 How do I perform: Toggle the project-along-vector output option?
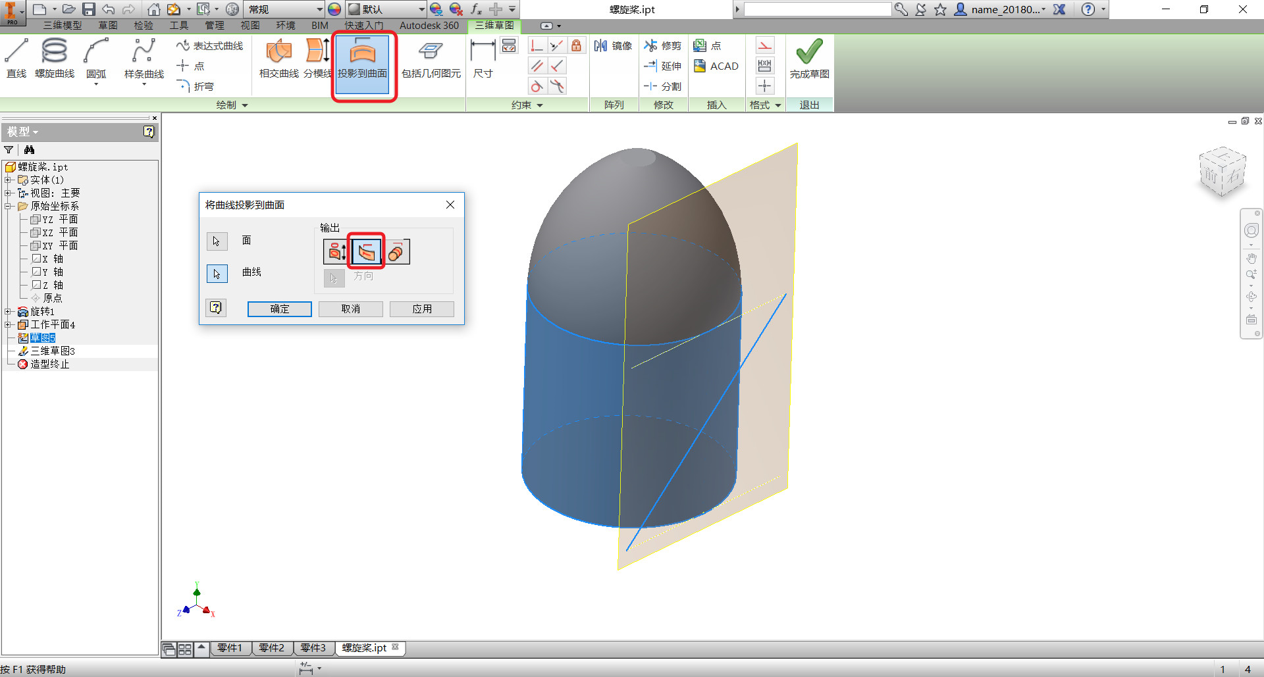(335, 252)
